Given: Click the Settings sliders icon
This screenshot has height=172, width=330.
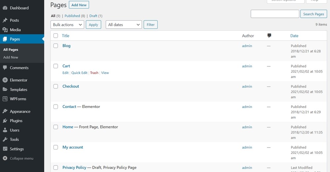Looking at the screenshot, I should [x=5, y=149].
